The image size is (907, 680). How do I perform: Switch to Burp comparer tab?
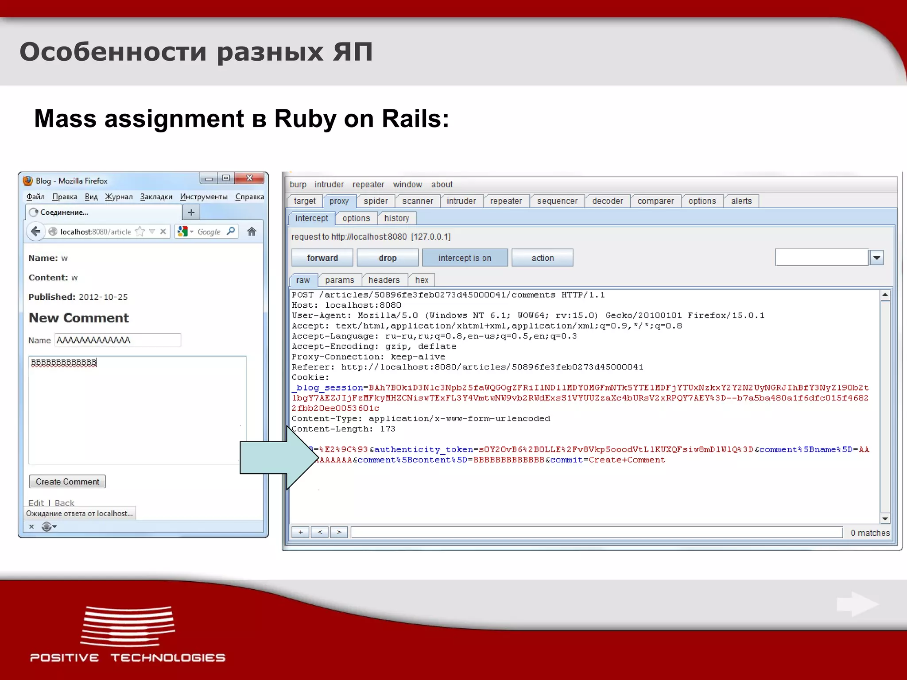pos(655,201)
